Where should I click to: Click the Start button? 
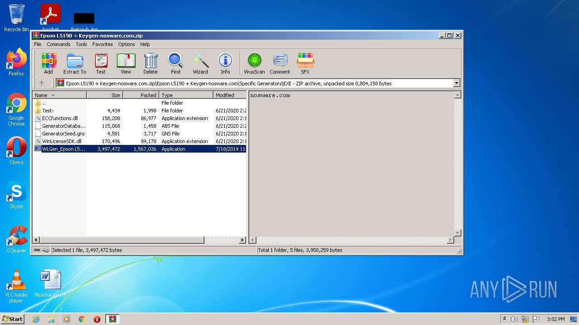coord(12,319)
